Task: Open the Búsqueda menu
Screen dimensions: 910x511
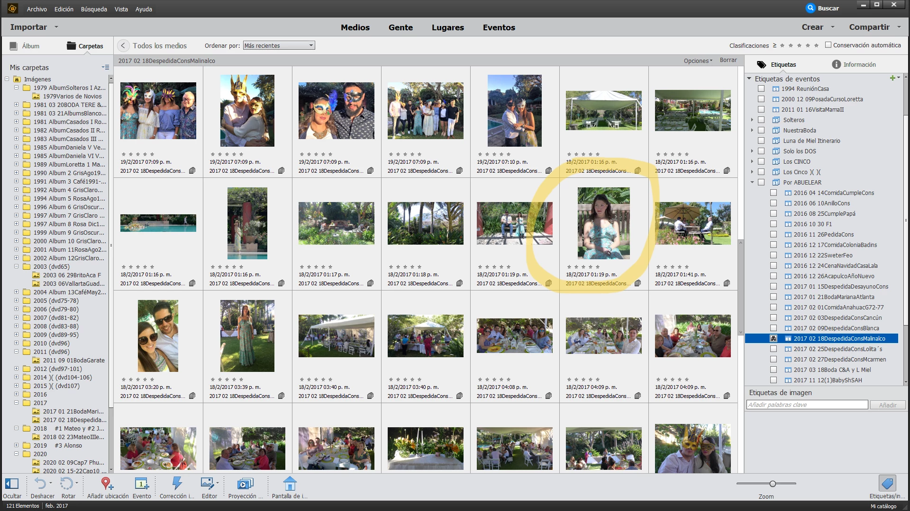Action: (94, 9)
